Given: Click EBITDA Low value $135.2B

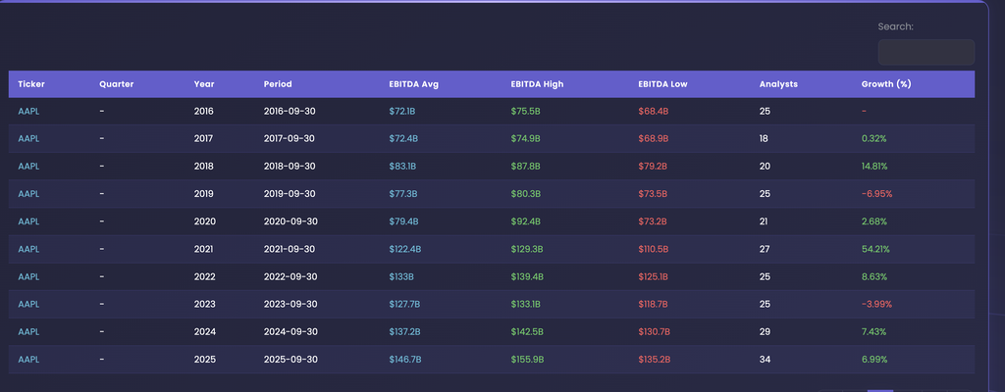Looking at the screenshot, I should pos(655,360).
